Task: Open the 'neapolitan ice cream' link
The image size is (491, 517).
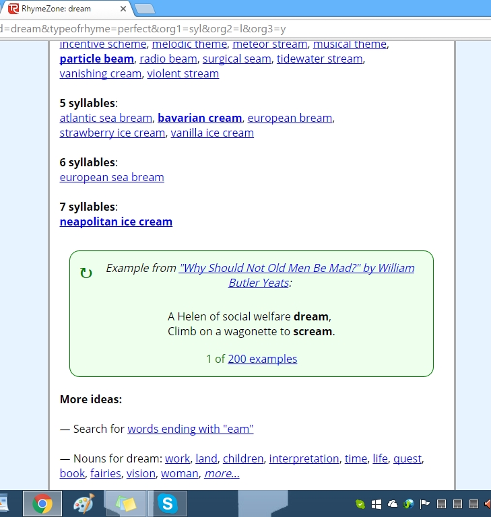Action: click(116, 221)
